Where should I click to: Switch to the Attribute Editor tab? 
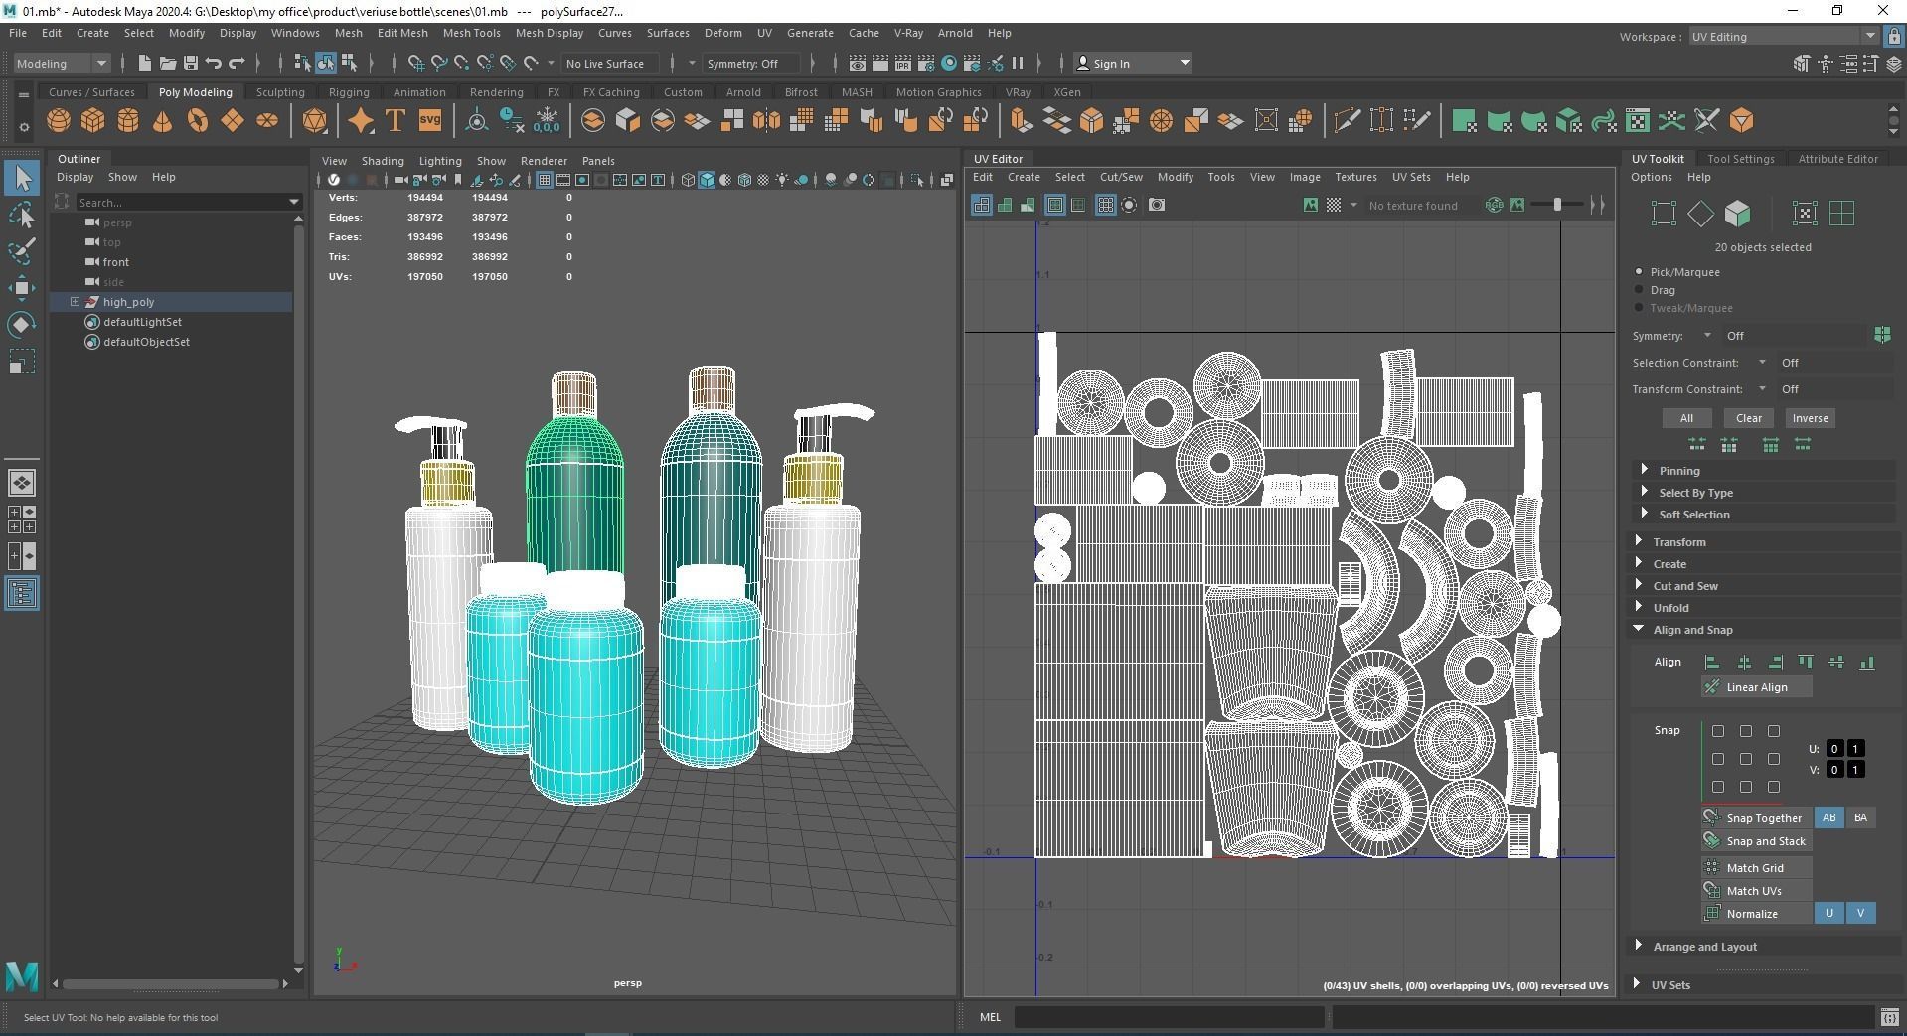(1837, 159)
